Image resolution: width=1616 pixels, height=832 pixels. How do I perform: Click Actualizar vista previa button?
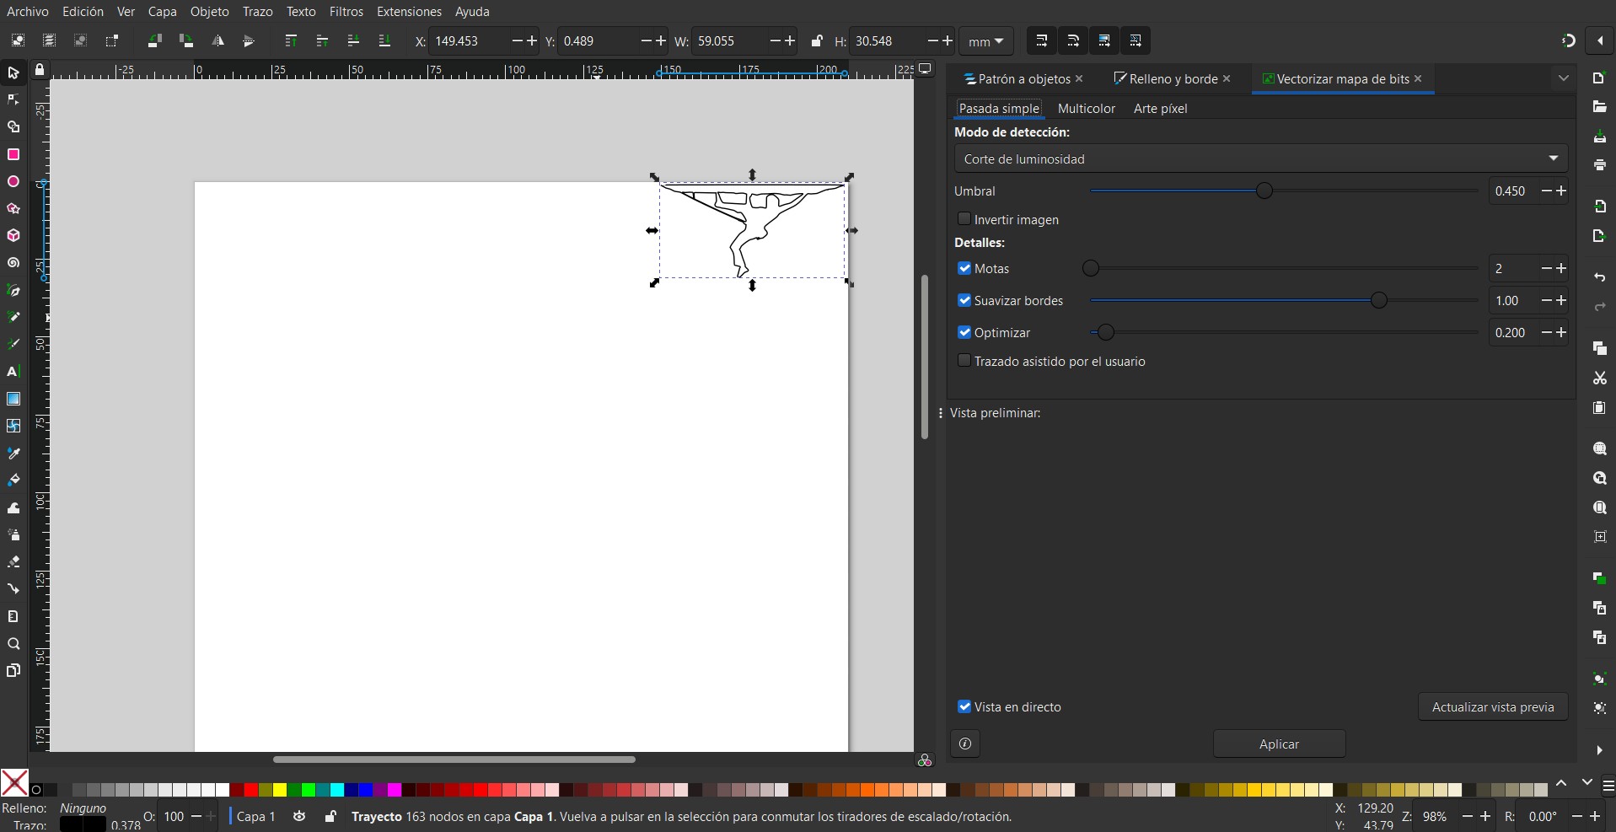tap(1493, 706)
